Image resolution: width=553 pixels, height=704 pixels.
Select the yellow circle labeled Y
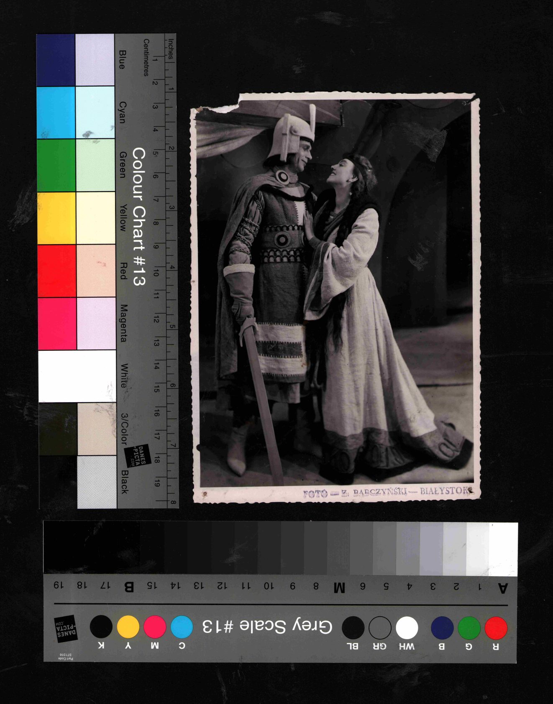click(x=128, y=627)
